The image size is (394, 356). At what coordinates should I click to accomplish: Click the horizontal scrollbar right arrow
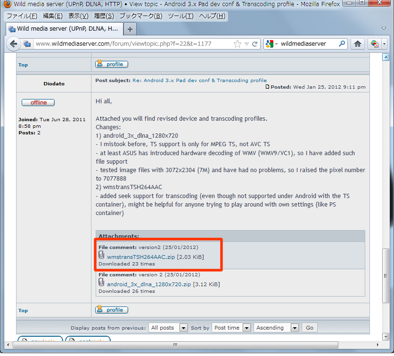[x=378, y=345]
